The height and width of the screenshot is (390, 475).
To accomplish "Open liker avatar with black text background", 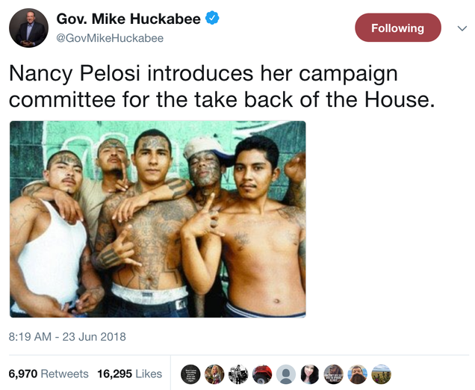I will [190, 374].
